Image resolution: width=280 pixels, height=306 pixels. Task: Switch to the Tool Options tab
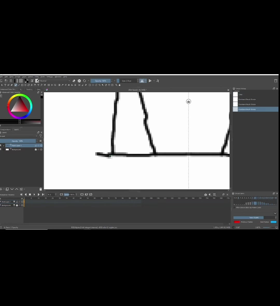30,89
